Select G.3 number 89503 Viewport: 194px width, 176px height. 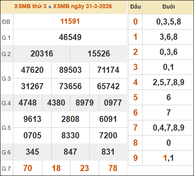click(71, 70)
